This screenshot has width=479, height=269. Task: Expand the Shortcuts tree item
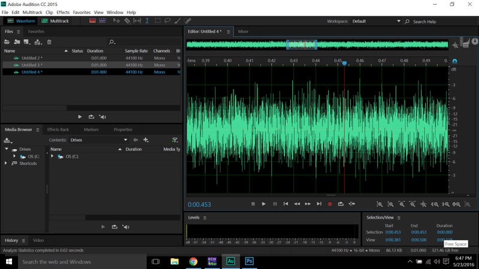7,163
